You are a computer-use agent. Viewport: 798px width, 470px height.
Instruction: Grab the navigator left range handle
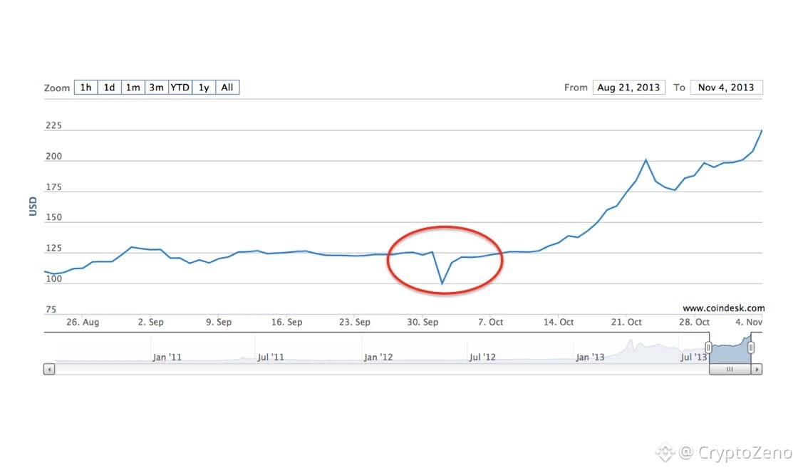point(708,348)
